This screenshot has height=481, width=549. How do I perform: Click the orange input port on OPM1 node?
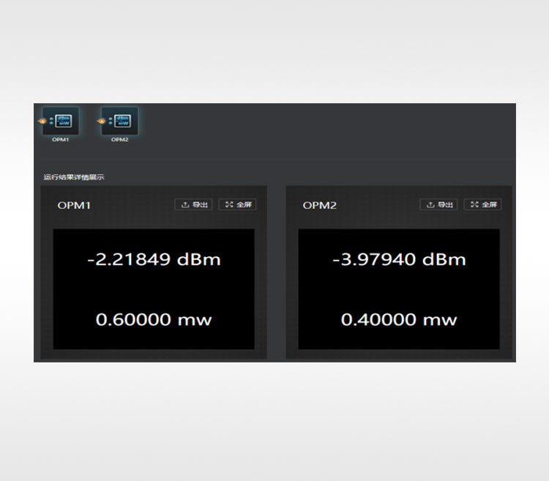tap(41, 121)
